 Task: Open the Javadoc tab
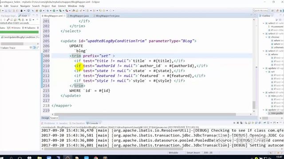[63, 123]
